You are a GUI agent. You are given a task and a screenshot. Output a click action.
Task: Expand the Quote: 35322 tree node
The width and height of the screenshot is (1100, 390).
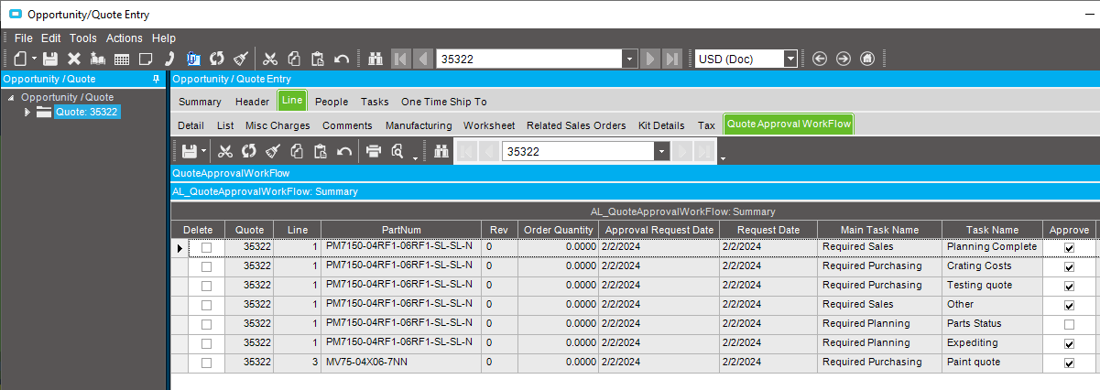[x=27, y=112]
